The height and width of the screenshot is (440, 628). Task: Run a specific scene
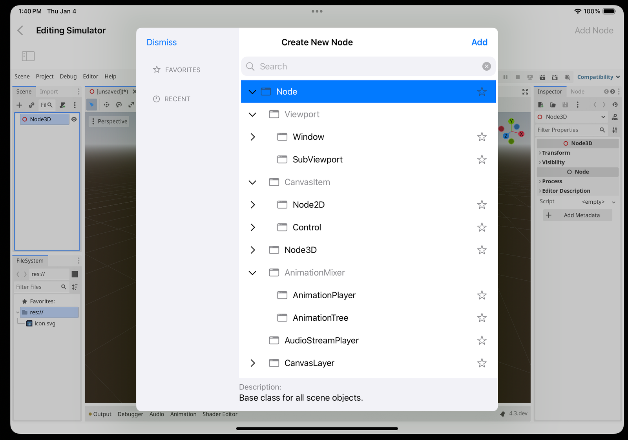click(x=555, y=77)
